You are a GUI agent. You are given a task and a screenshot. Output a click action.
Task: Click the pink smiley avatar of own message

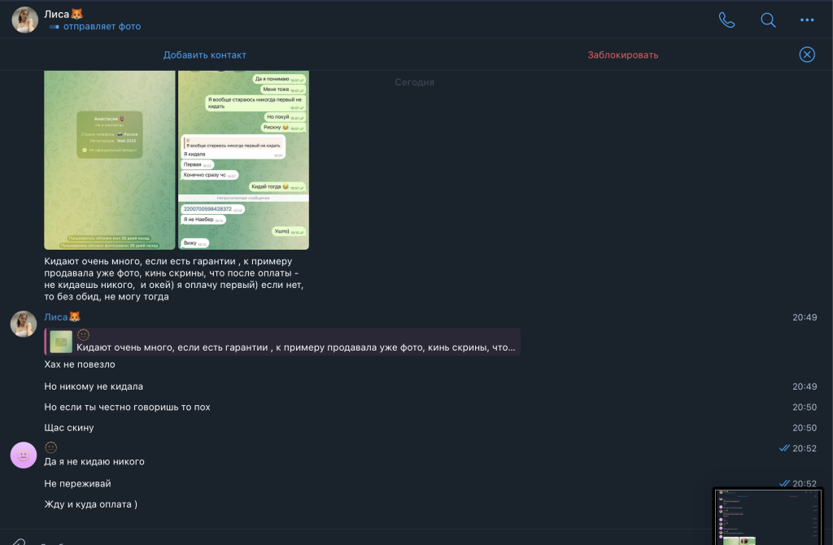(24, 456)
